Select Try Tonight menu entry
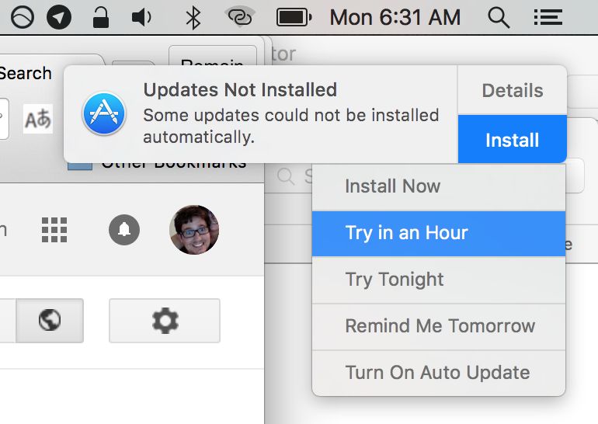Screen dimensions: 598x424 (395, 280)
